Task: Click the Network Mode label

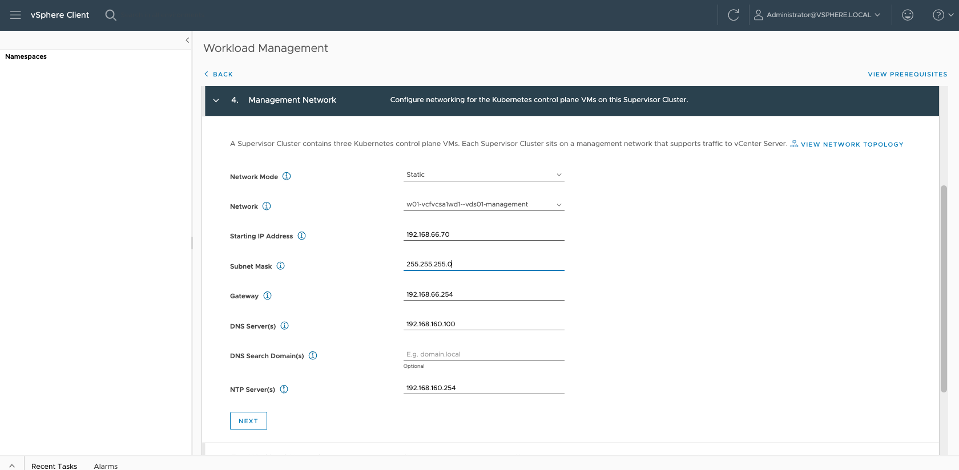Action: 254,177
